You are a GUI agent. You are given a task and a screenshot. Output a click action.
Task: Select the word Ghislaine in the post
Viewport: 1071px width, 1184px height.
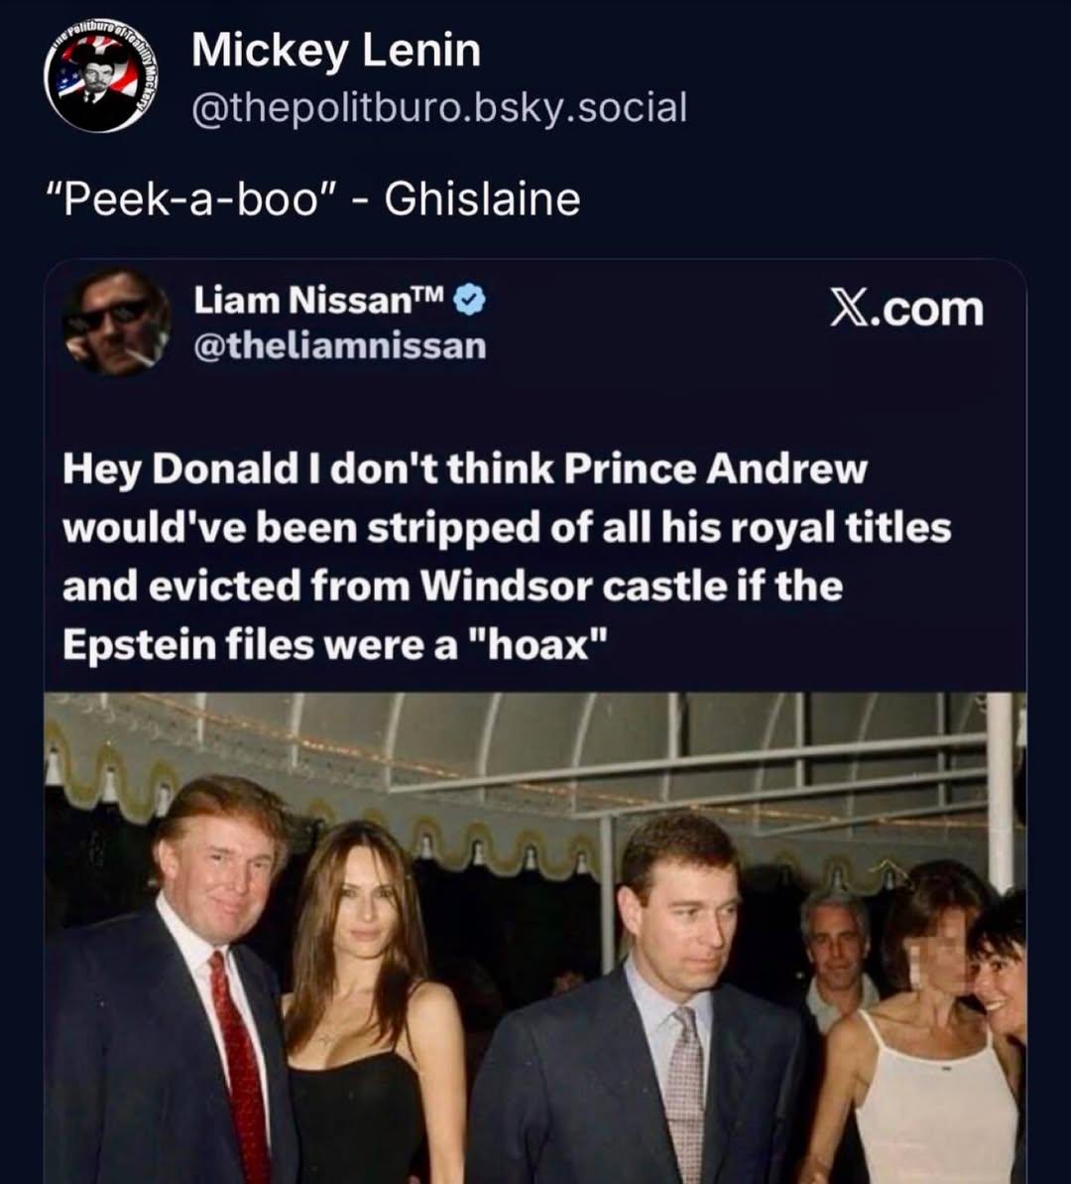pos(482,198)
